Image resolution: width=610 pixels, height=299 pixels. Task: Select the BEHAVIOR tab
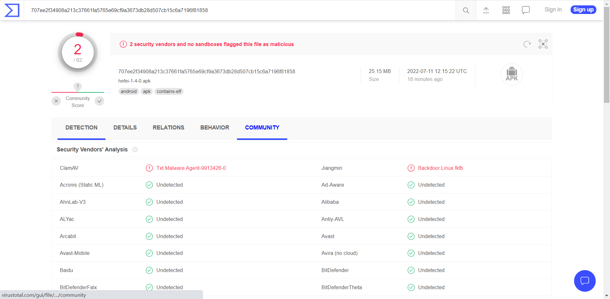coord(214,128)
